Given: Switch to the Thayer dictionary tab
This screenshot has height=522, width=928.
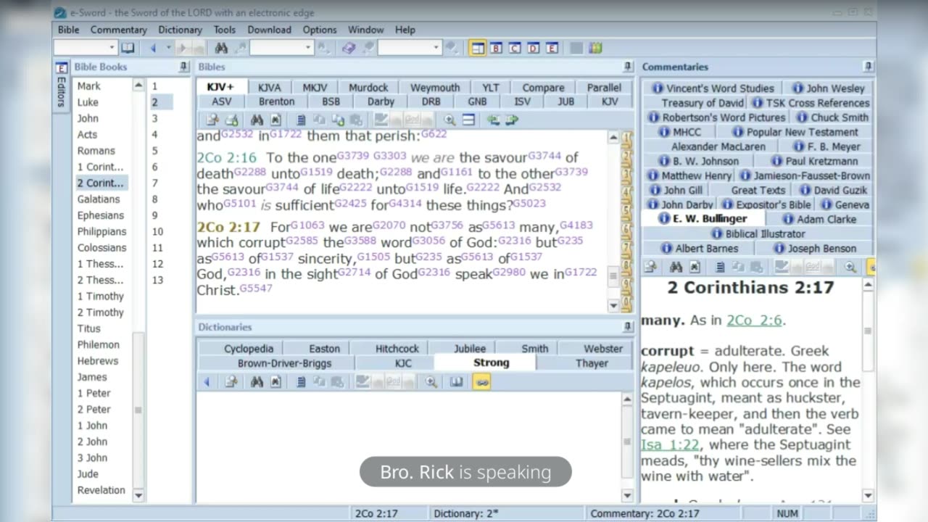Looking at the screenshot, I should click(x=592, y=363).
